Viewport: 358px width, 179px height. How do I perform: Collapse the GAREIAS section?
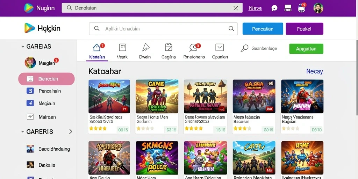tap(23, 46)
